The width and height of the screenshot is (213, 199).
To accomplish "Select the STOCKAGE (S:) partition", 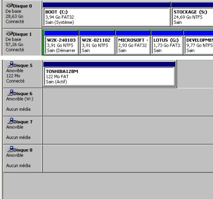I will tap(193, 17).
